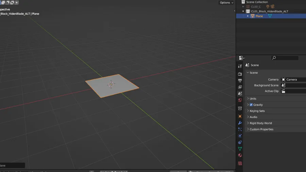Expand the Units panel
The image size is (306, 172).
tap(248, 99)
